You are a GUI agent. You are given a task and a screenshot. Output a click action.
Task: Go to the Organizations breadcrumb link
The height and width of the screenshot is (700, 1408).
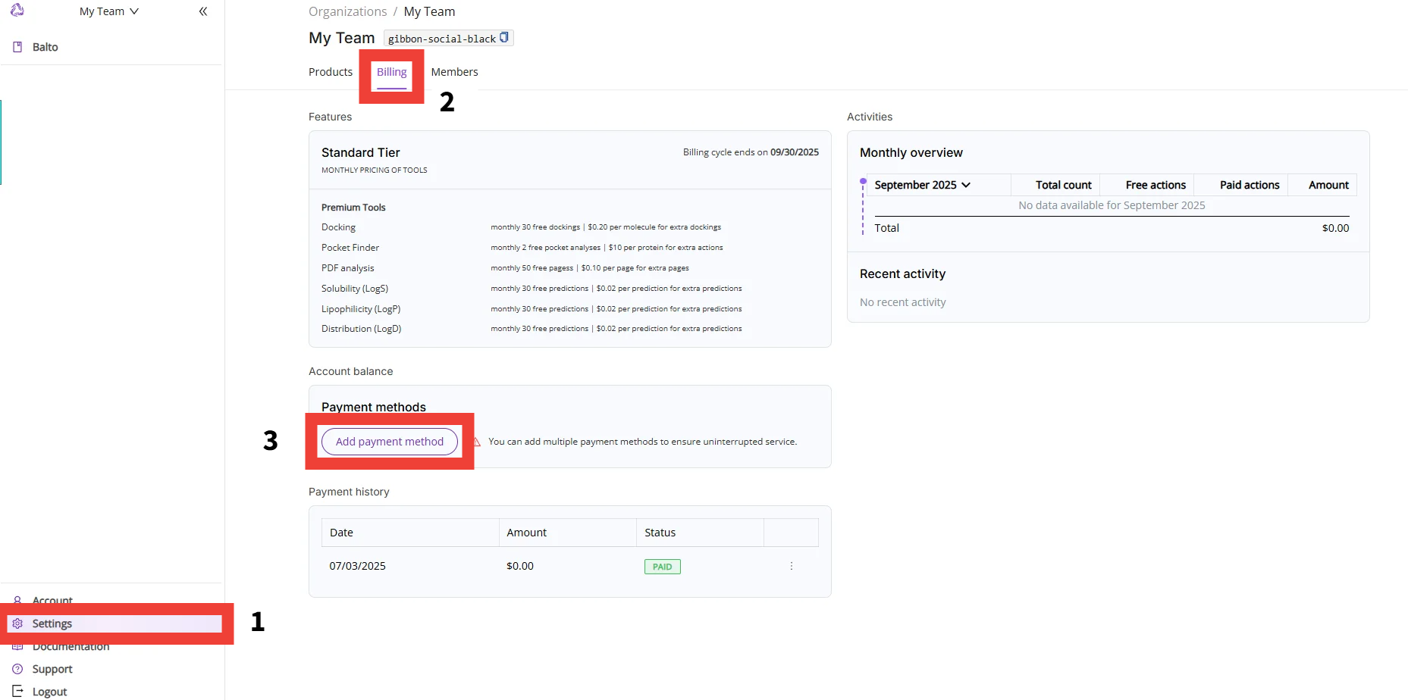point(347,11)
